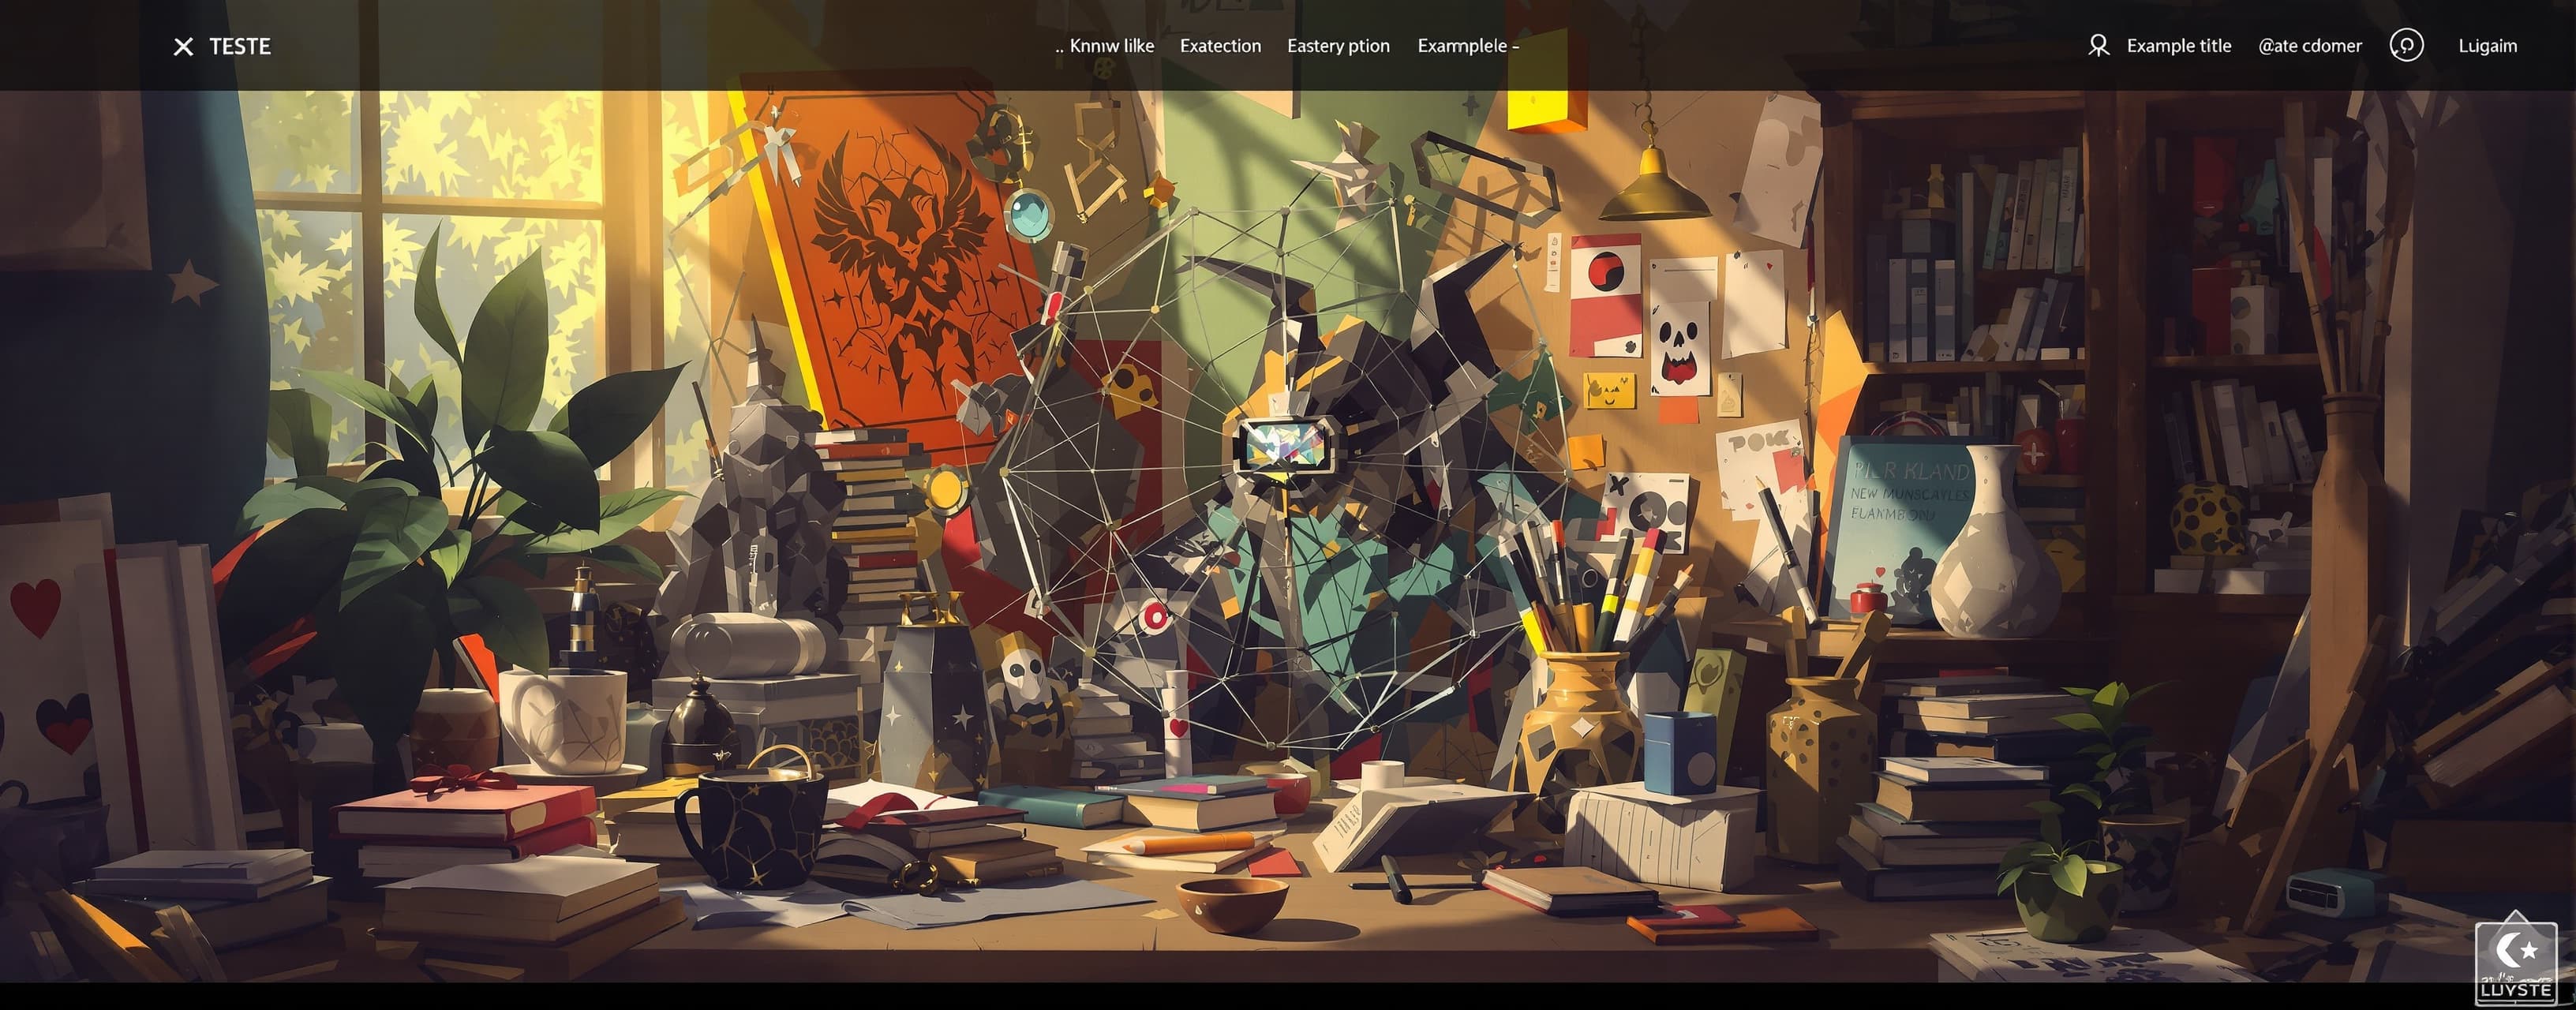
Task: Go to the Eastery ption menu item
Action: (x=1338, y=46)
